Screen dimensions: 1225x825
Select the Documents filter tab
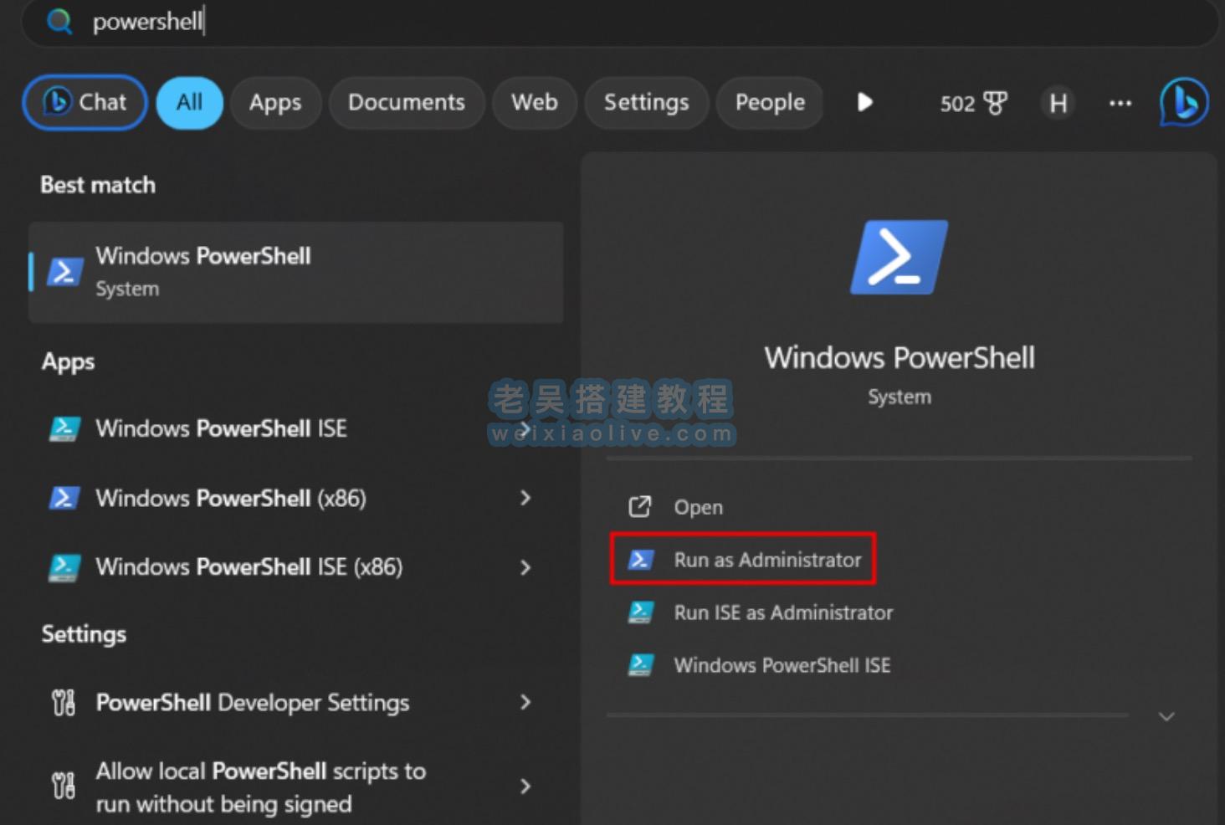(x=407, y=102)
